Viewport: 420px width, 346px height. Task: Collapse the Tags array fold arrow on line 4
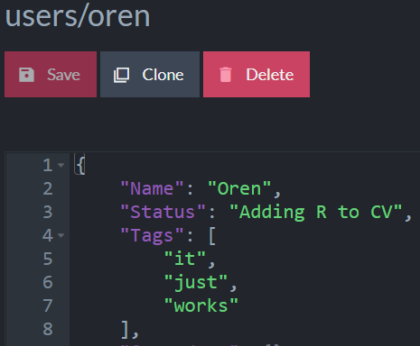click(x=61, y=235)
